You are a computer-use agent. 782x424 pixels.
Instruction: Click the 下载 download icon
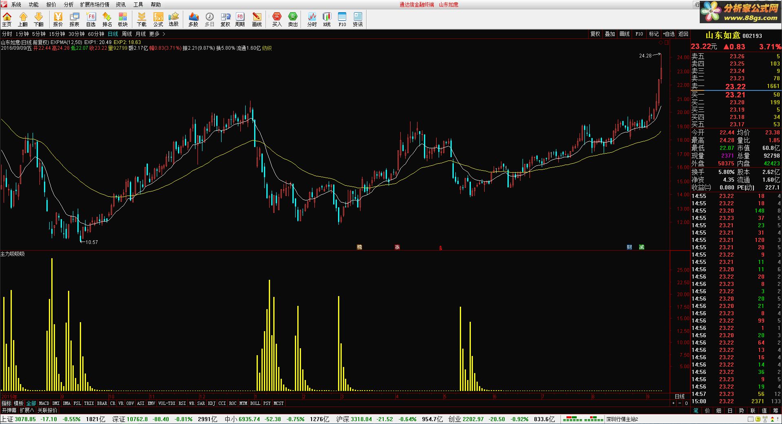[x=141, y=19]
